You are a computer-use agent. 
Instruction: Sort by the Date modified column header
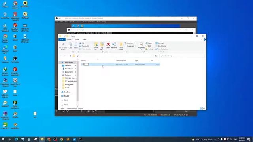pyautogui.click(x=121, y=60)
